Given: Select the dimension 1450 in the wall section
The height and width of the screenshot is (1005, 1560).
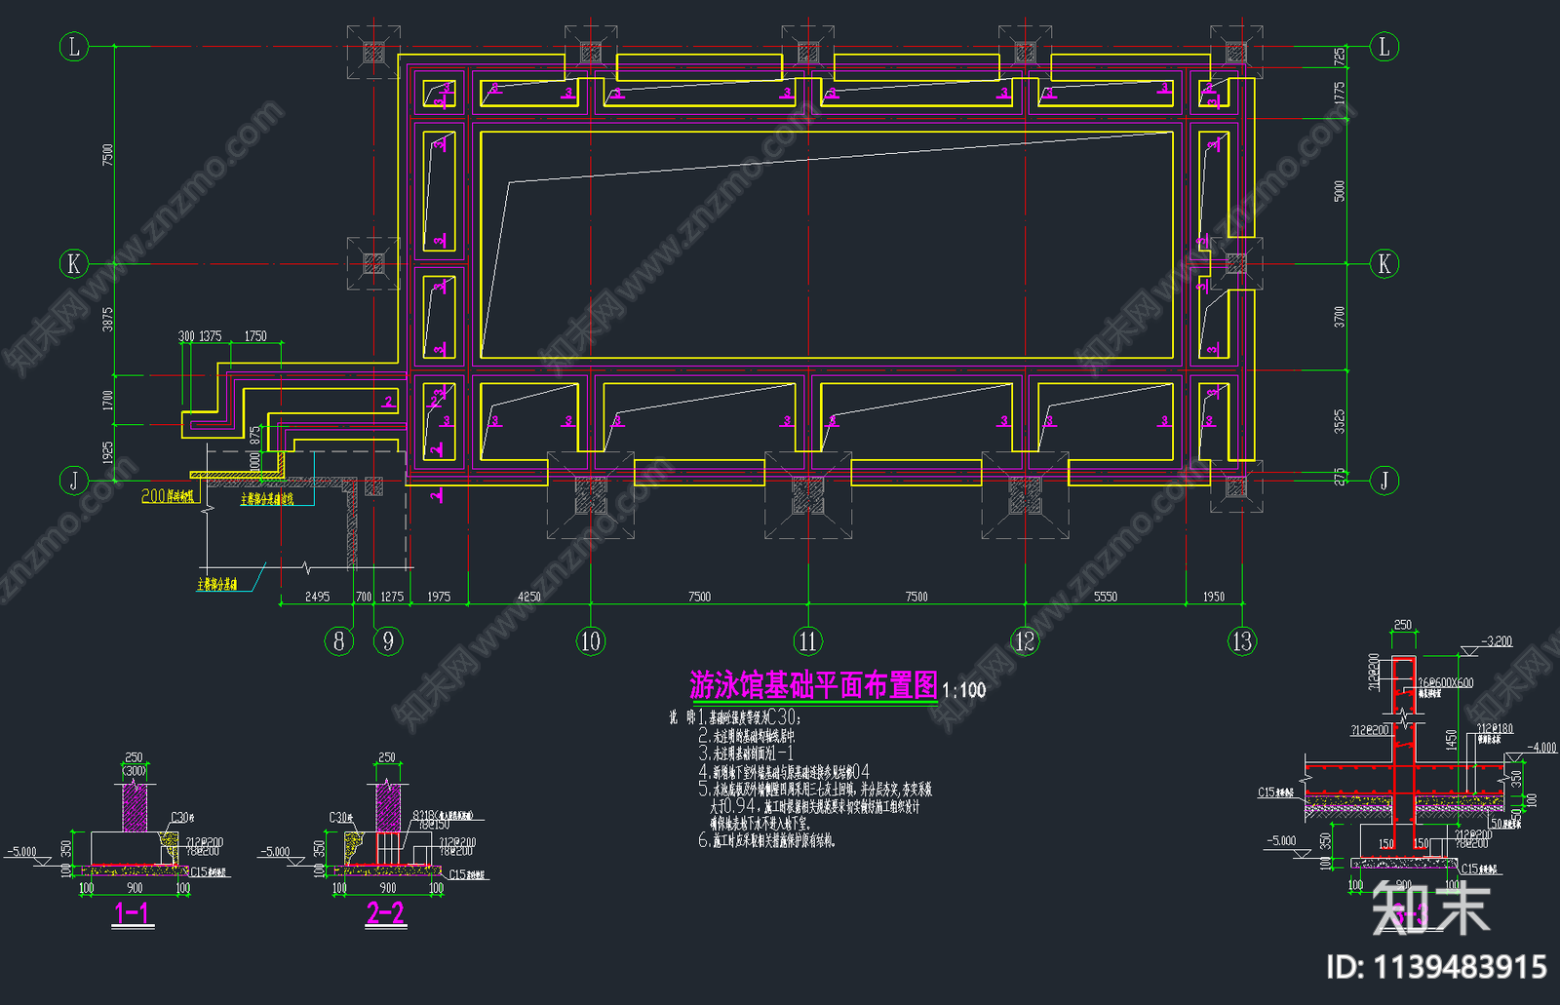Looking at the screenshot, I should click(1452, 742).
